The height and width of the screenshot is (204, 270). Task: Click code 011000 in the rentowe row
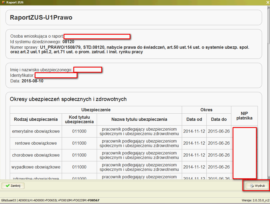79,143
